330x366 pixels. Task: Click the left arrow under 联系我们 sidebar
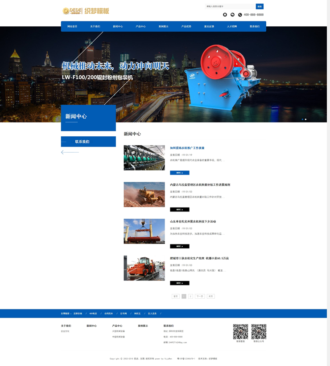[70, 152]
